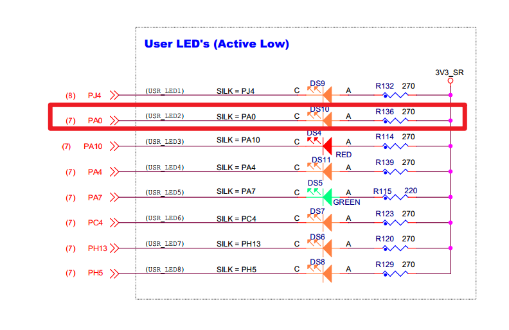Click the SILK = PJ4 text
Screen dimensions: 509x330
pos(235,91)
